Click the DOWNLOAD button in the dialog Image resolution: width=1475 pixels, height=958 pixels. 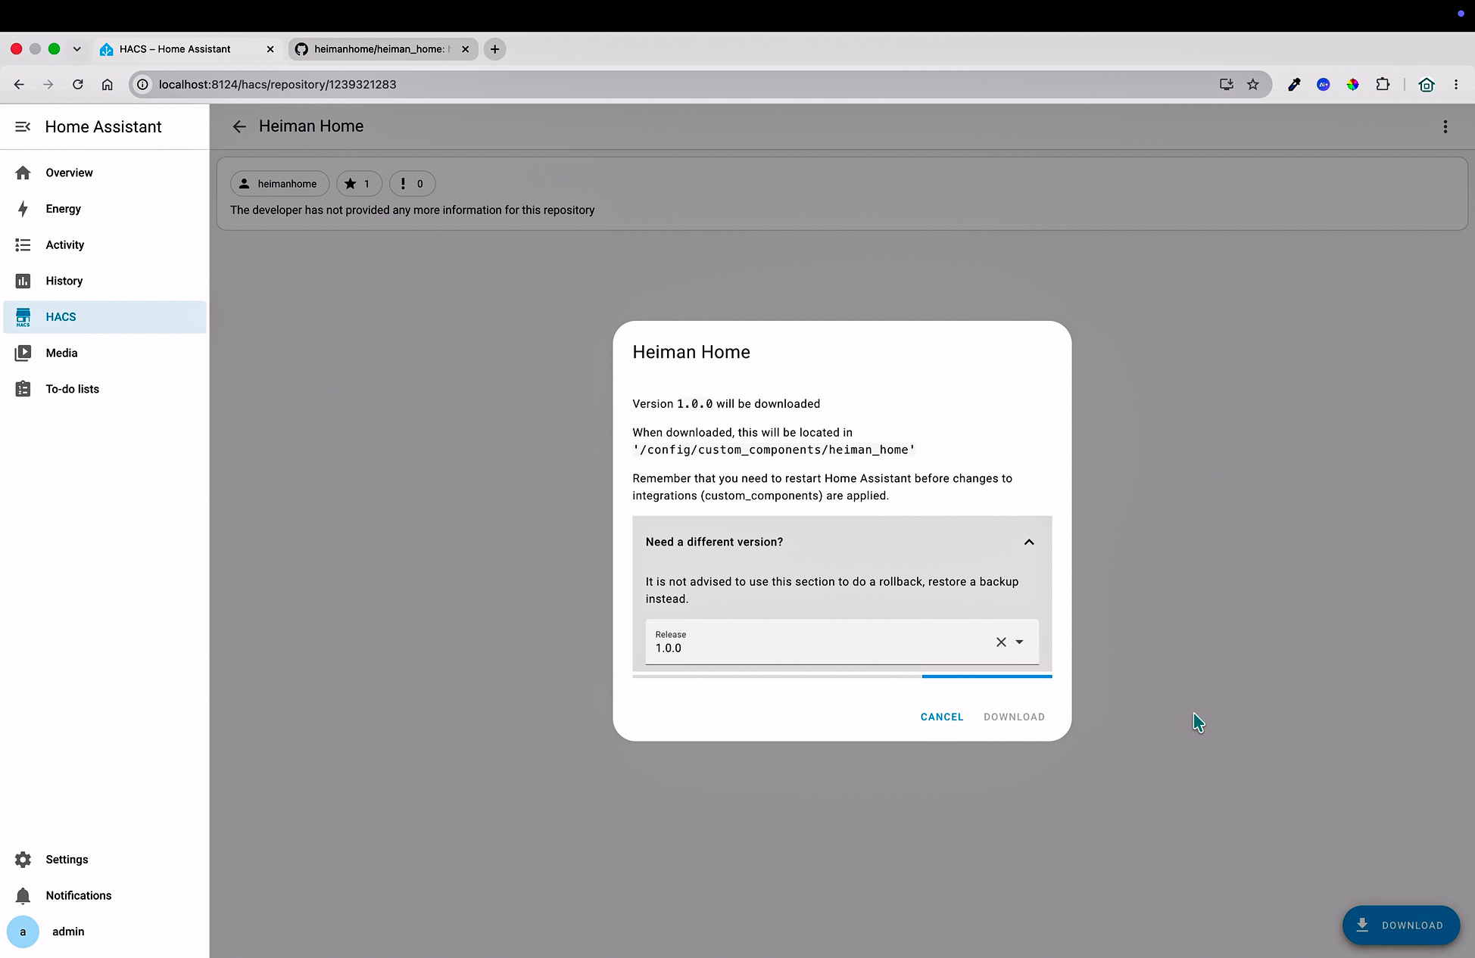1014,717
